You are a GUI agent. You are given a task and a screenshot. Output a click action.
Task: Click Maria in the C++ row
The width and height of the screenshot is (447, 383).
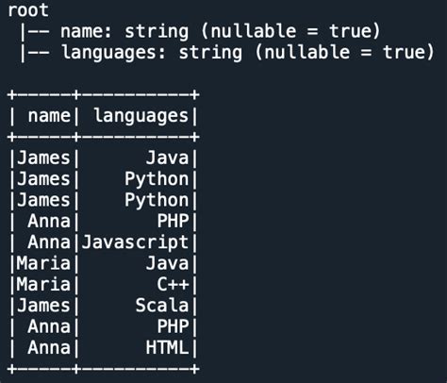coord(43,285)
